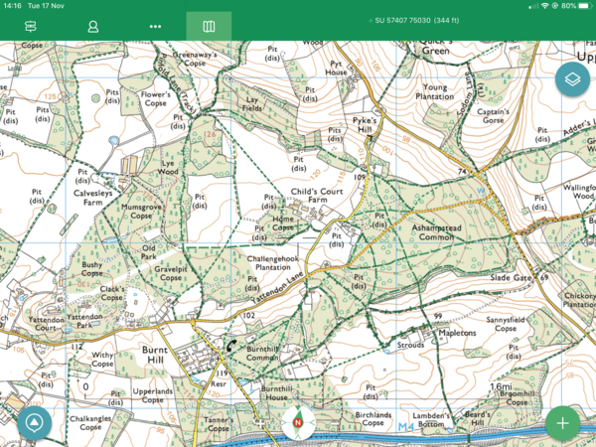
Task: Tap the Slade Gate label
Action: [511, 278]
